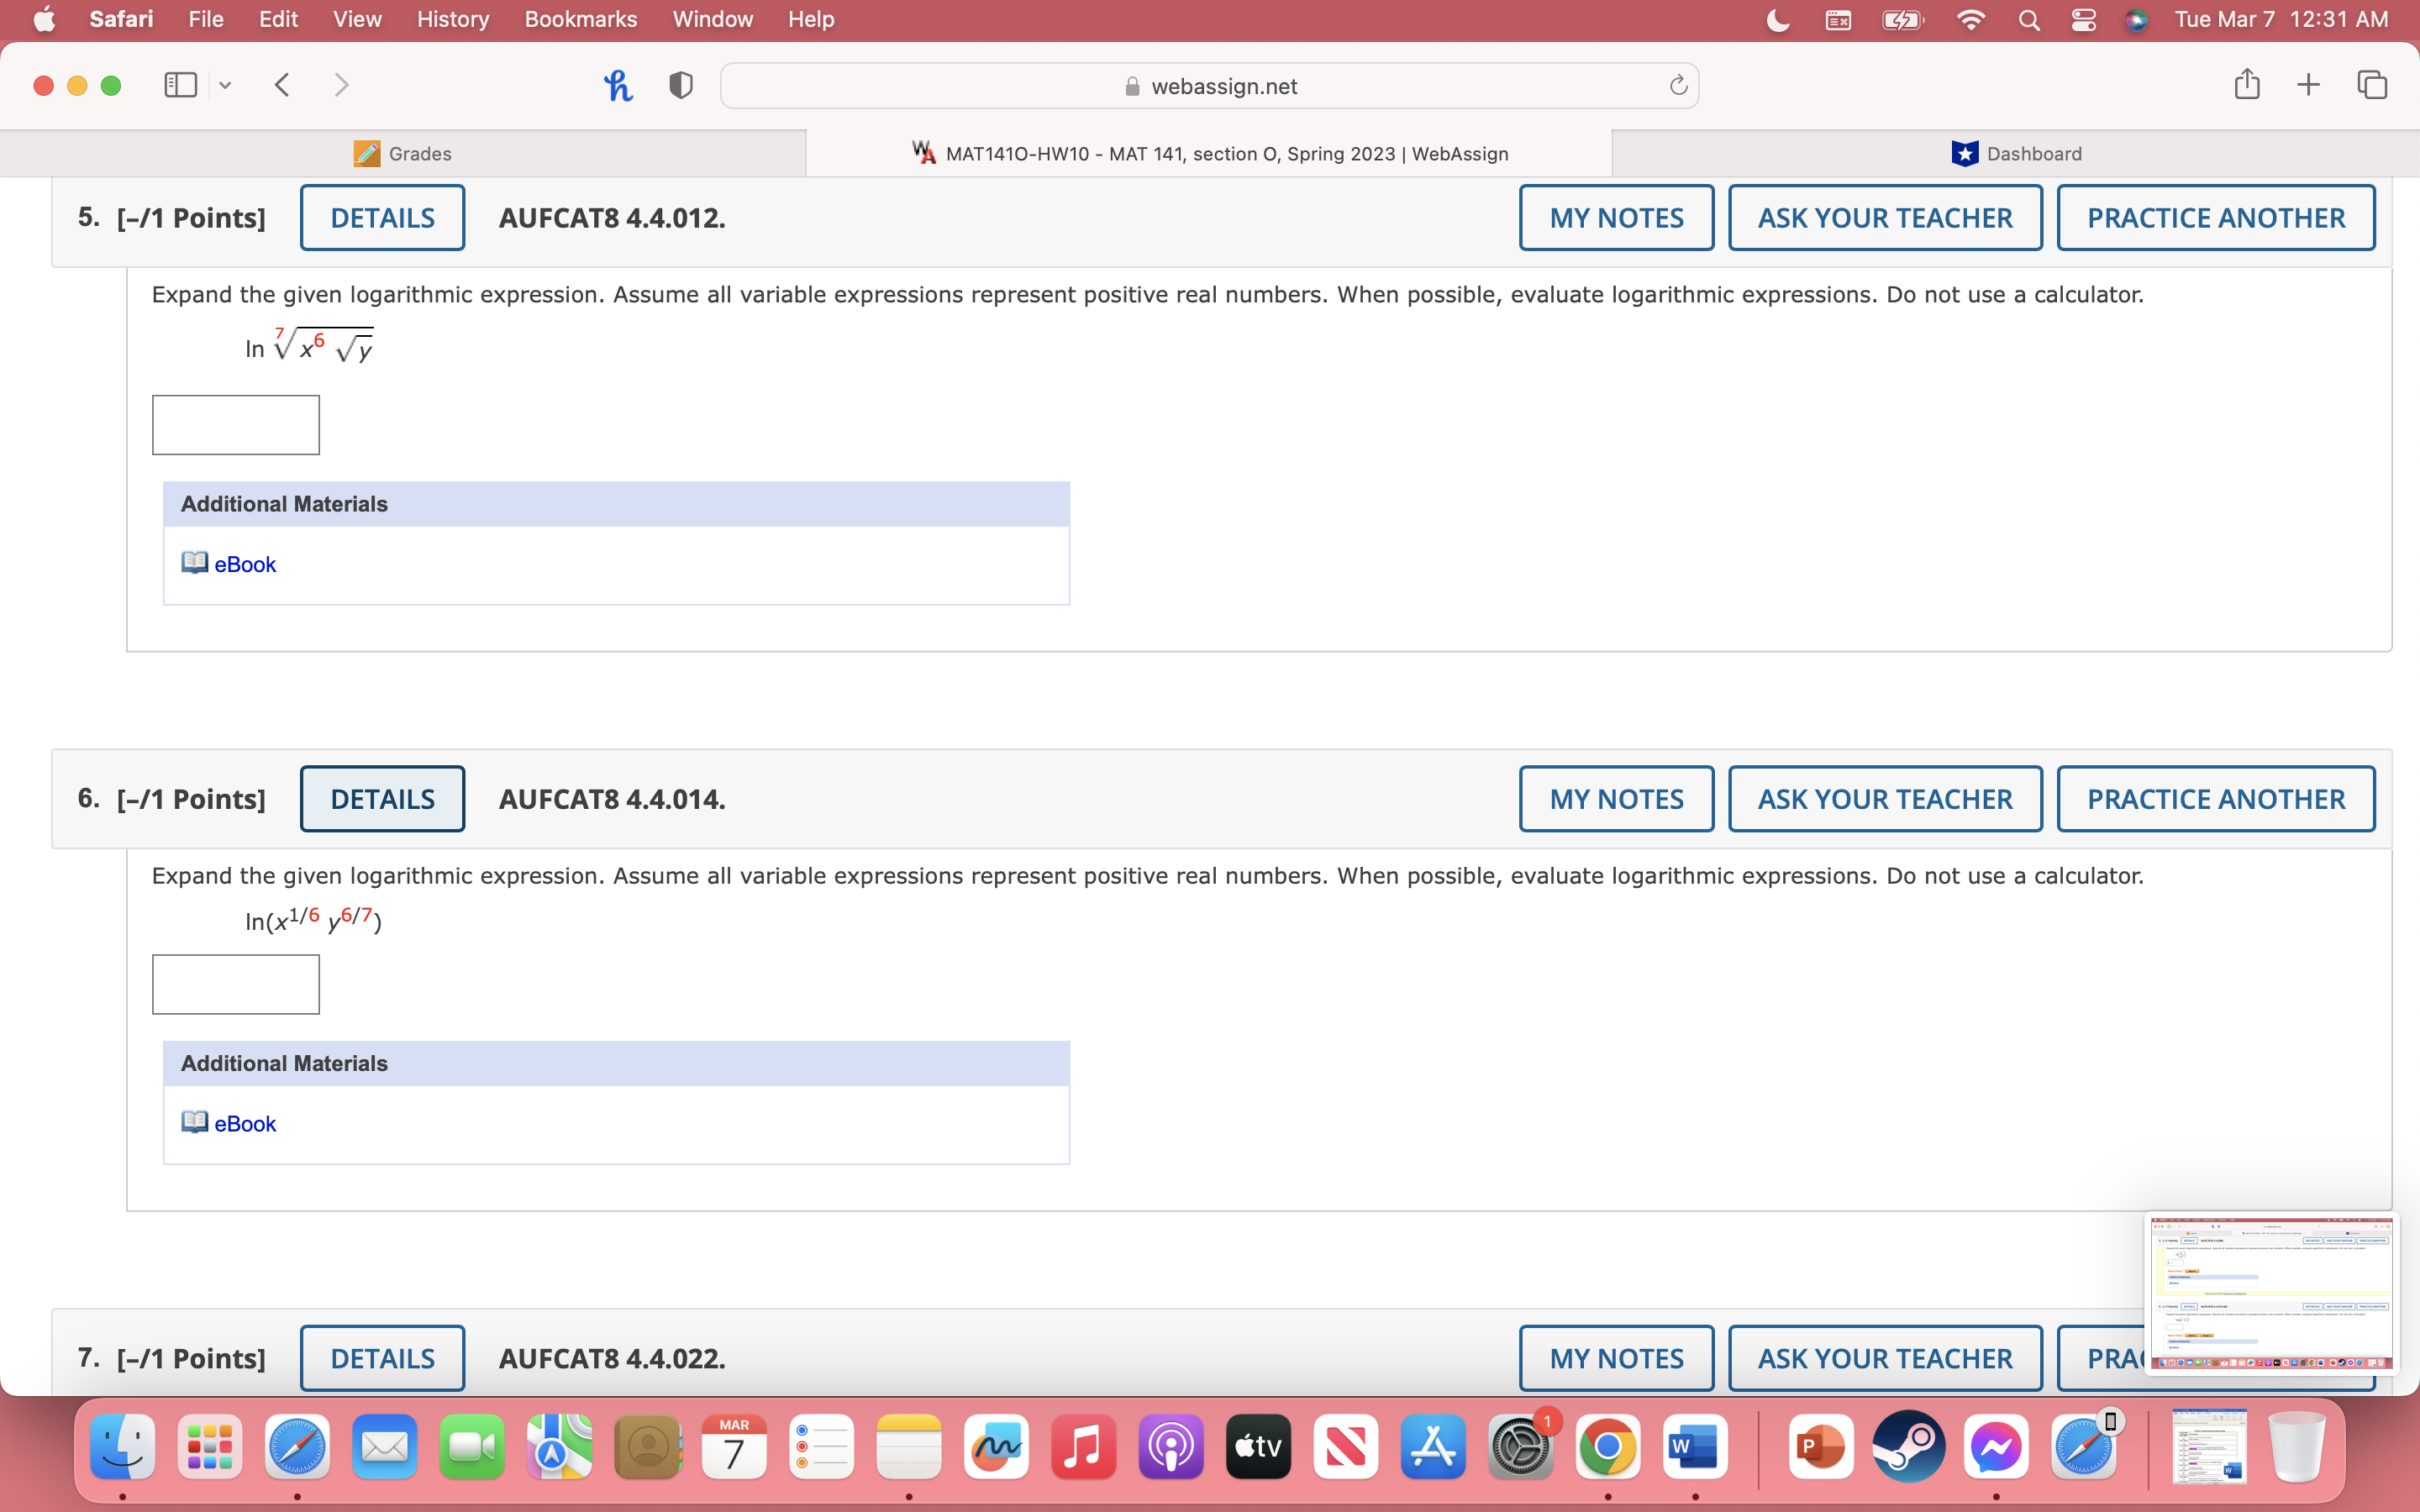The width and height of the screenshot is (2420, 1512).
Task: Click the answer input box for question 5
Action: click(x=235, y=424)
